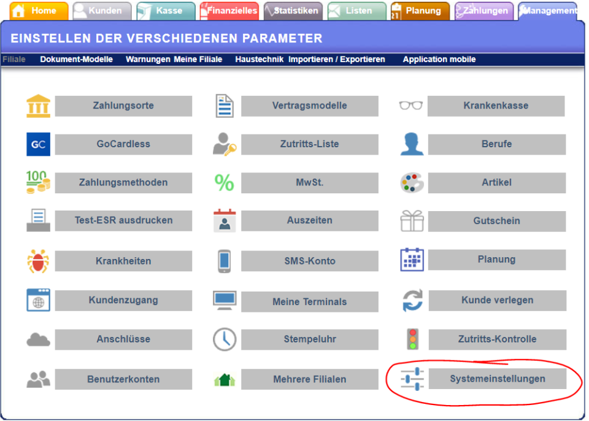Open Vertragsmodelle settings
Screen dimensions: 589x421
coord(309,106)
